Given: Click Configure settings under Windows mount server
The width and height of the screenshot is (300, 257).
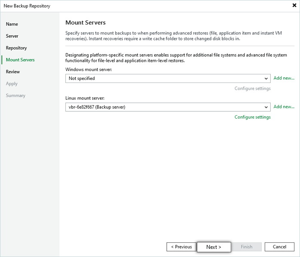Looking at the screenshot, I should click(252, 89).
